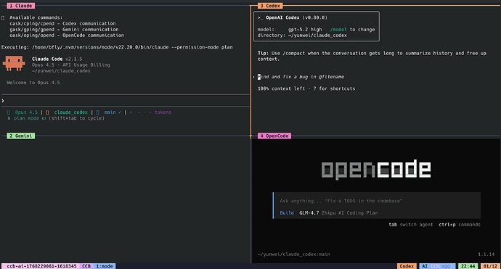Select window '1:mode' in status bar
501x269 pixels.
105,266
